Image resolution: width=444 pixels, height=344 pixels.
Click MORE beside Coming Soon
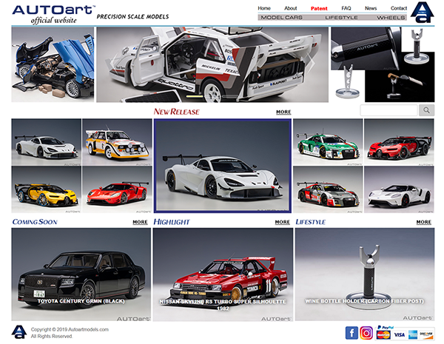pyautogui.click(x=140, y=222)
